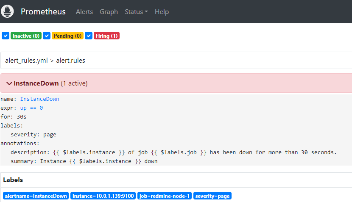This screenshot has width=352, height=202.
Task: Click the Prometheus flame logo
Action: pos(7,11)
